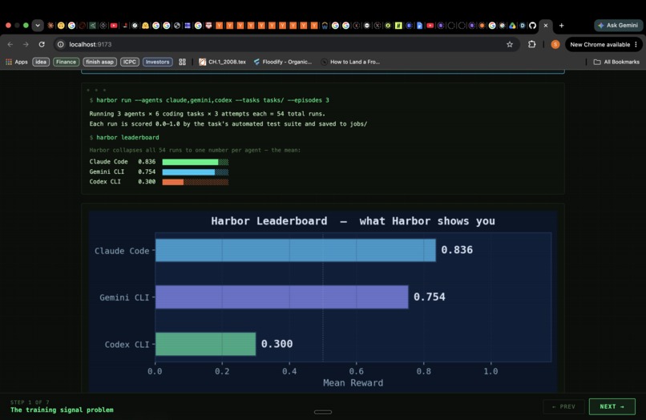
Task: Open Chrome three-dot menu
Action: coord(636,45)
